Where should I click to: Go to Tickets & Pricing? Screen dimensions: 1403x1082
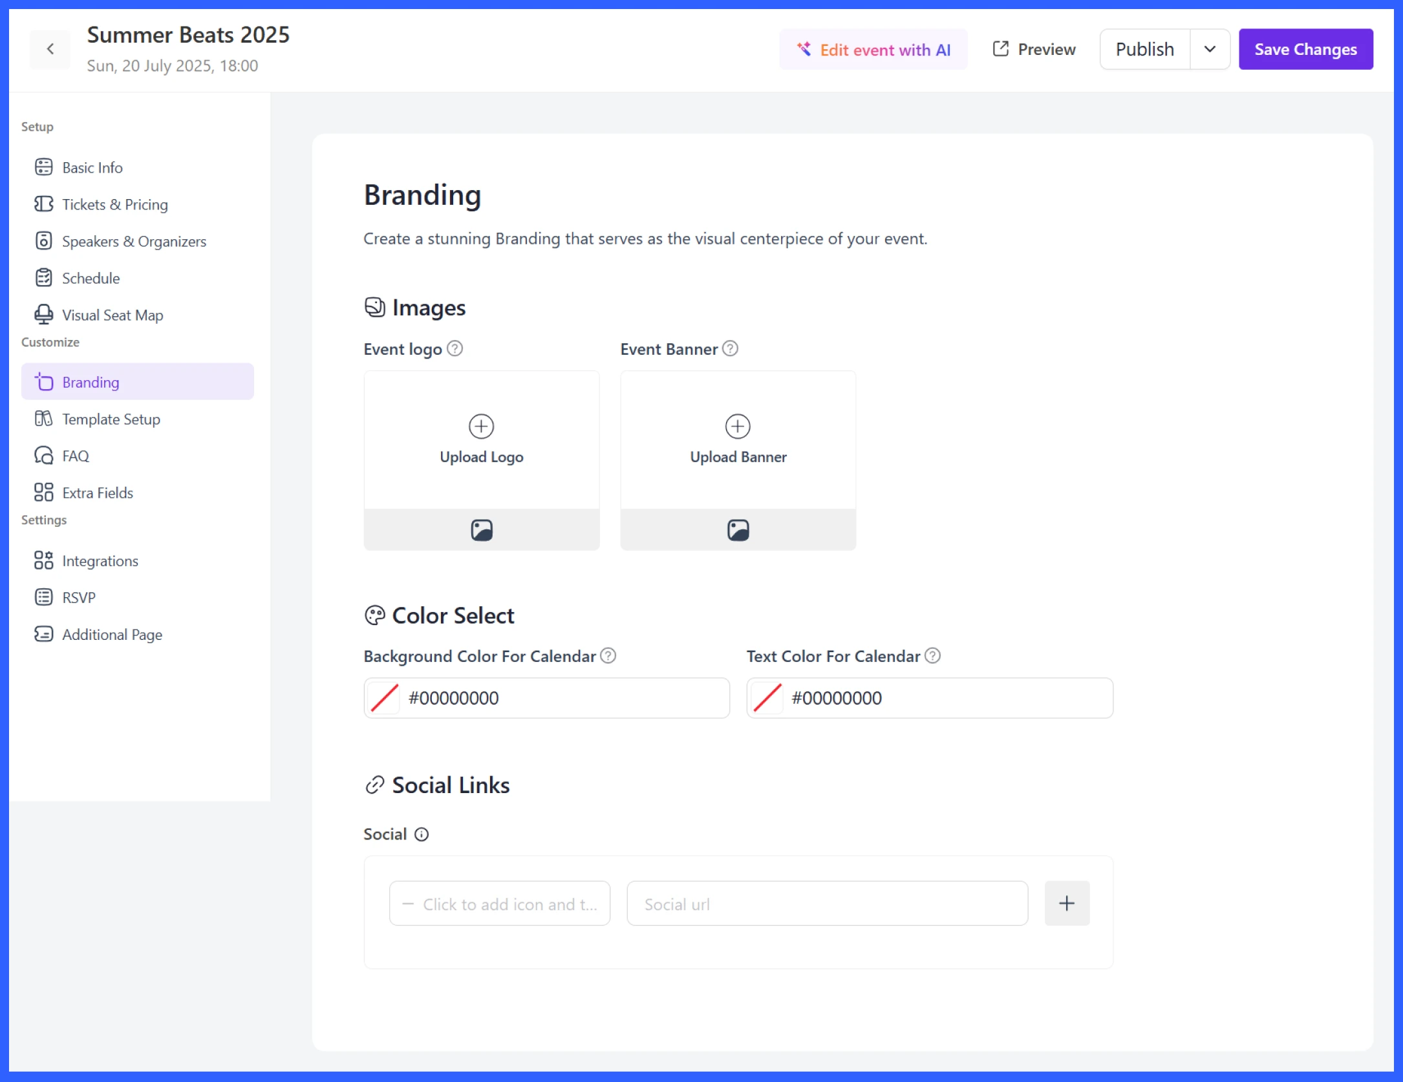[x=138, y=204]
